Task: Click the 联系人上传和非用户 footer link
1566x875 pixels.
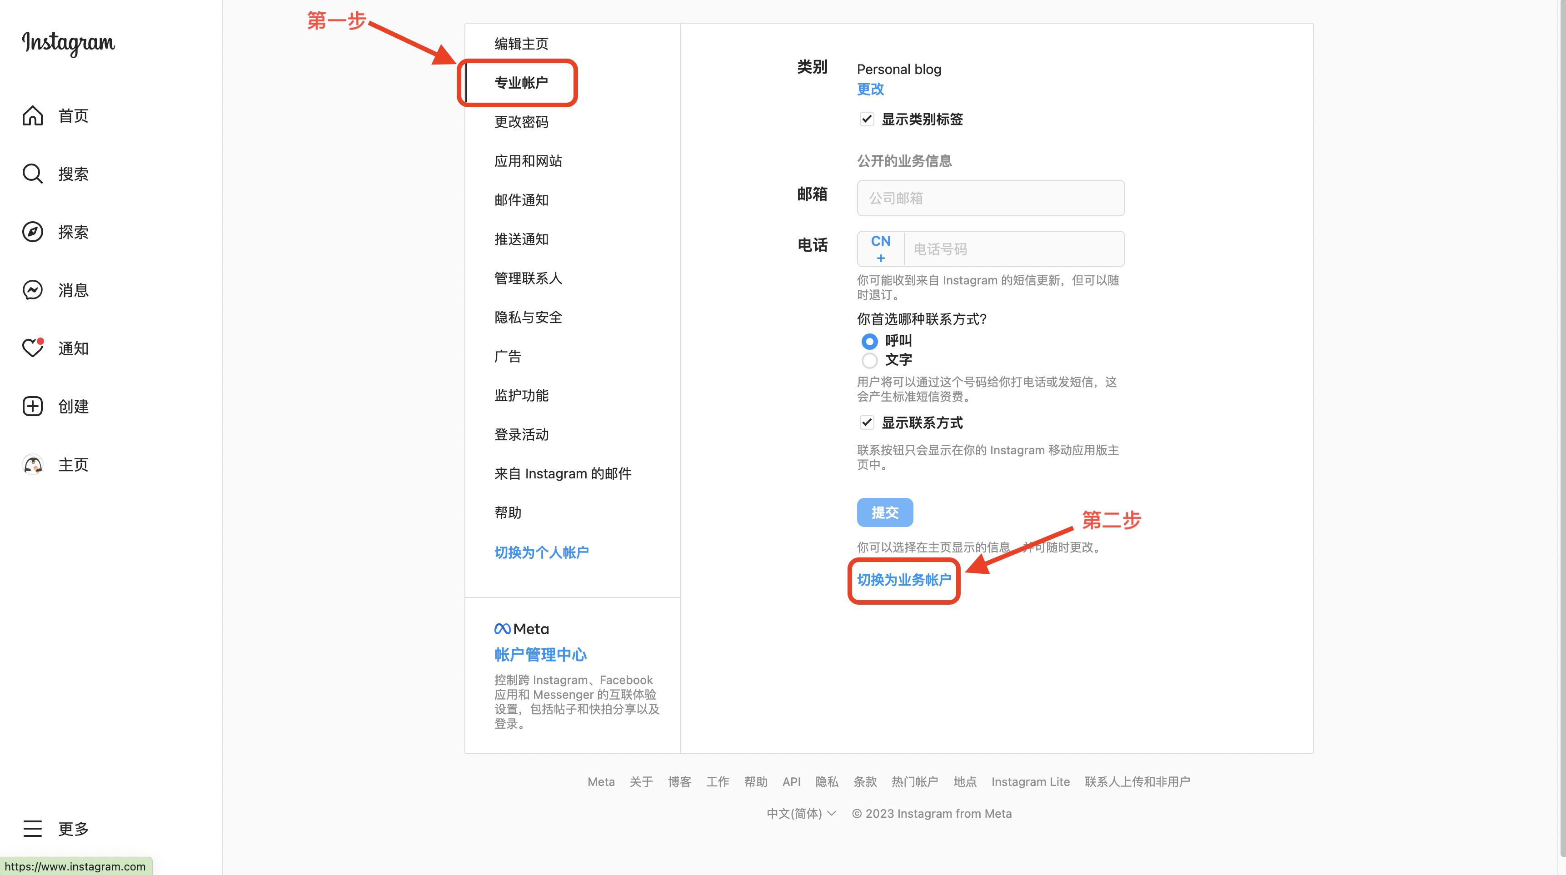Action: pos(1137,782)
